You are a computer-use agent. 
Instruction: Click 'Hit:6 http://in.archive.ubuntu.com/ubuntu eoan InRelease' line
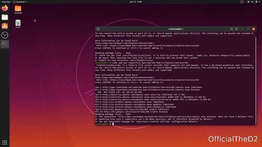pyautogui.click(x=129, y=102)
